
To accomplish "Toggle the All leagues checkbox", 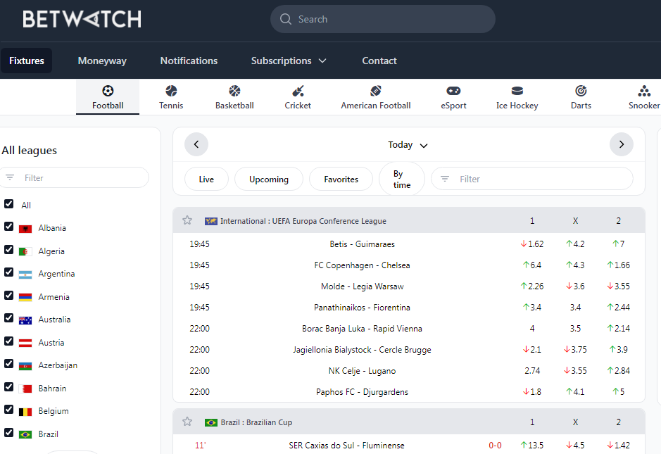I will (x=9, y=204).
